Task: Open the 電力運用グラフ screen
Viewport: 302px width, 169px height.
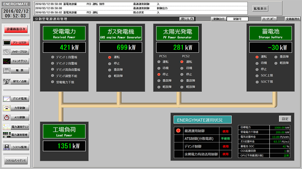Action: pos(16,127)
